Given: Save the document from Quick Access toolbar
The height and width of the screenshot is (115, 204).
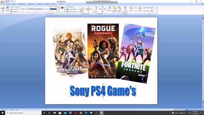Looking at the screenshot, I should [x=6, y=1].
